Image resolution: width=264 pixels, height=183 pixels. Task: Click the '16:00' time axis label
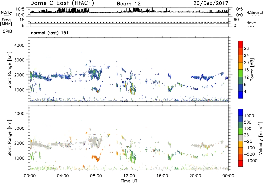[x=162, y=176]
